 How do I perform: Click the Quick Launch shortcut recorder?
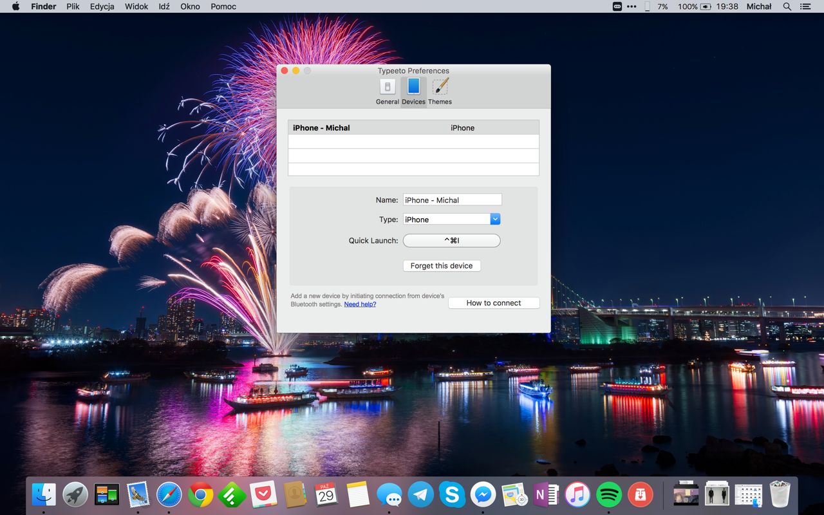point(451,241)
